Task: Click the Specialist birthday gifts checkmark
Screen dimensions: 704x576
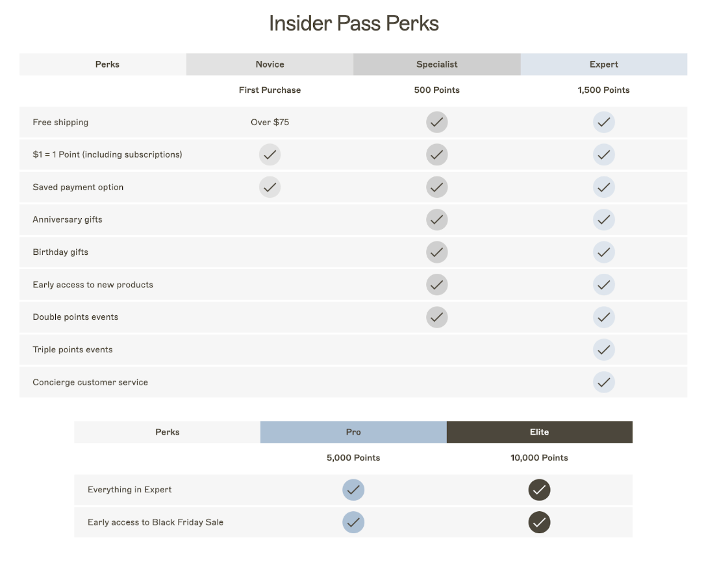Action: point(436,252)
